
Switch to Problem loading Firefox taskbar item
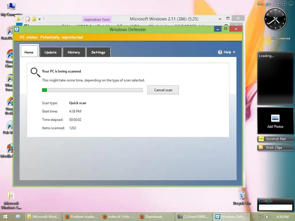[81, 217]
